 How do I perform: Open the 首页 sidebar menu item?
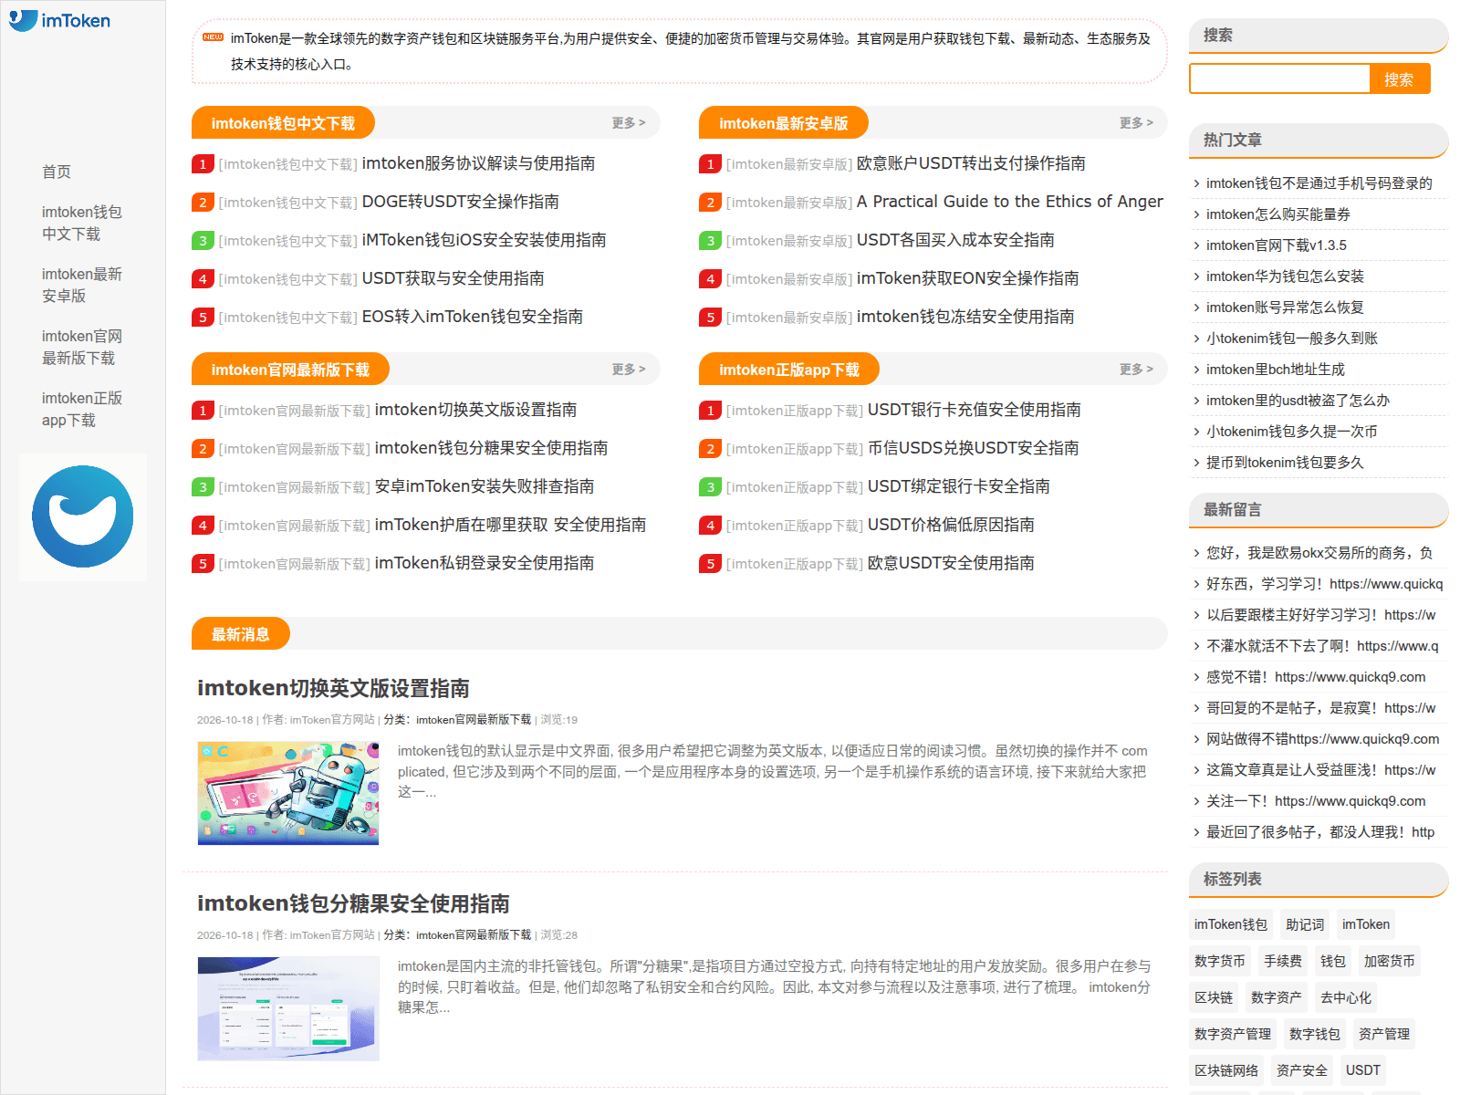tap(57, 172)
